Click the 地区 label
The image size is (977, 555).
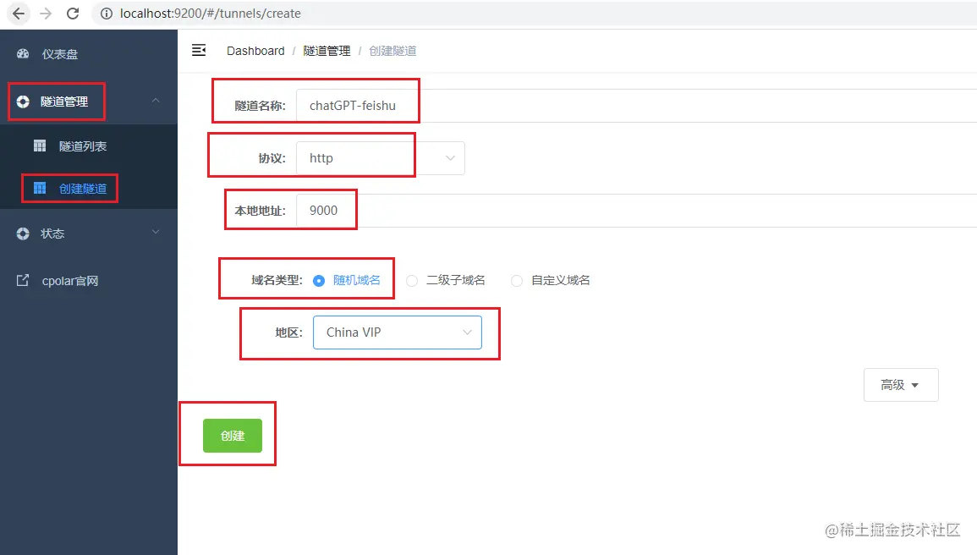[x=288, y=332]
